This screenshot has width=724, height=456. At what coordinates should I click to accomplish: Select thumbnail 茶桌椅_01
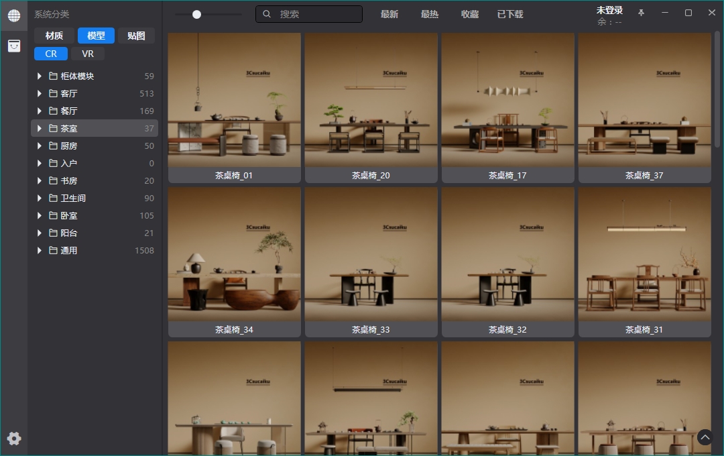pyautogui.click(x=234, y=108)
